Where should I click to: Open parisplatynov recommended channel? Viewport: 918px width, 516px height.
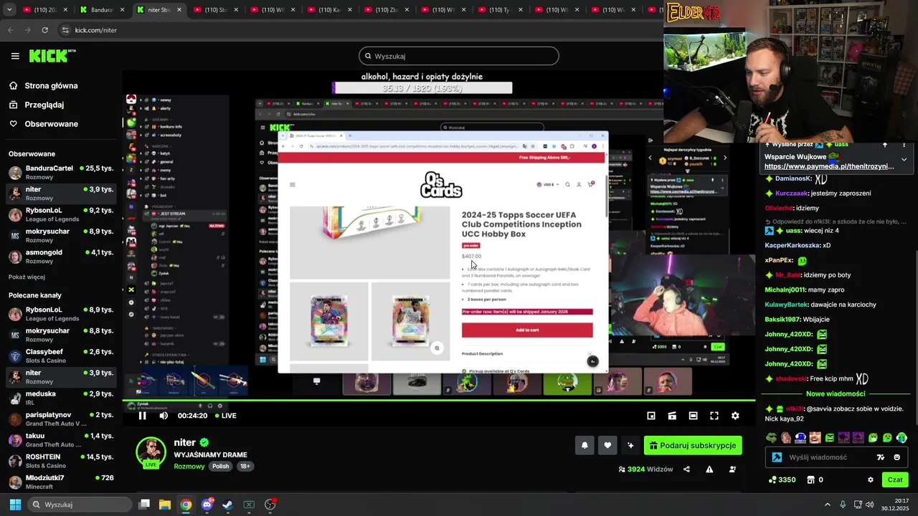[x=61, y=419]
